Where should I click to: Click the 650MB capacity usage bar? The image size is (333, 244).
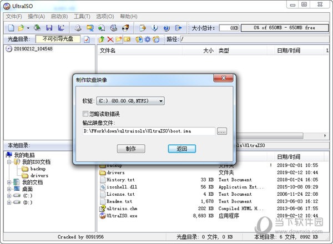(x=285, y=28)
